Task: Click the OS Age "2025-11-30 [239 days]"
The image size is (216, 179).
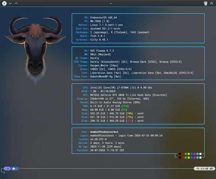Action: (105, 146)
